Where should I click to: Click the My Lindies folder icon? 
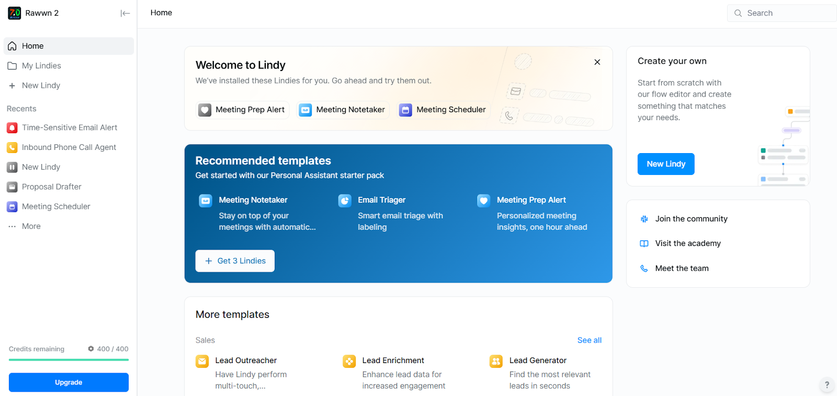(x=12, y=66)
